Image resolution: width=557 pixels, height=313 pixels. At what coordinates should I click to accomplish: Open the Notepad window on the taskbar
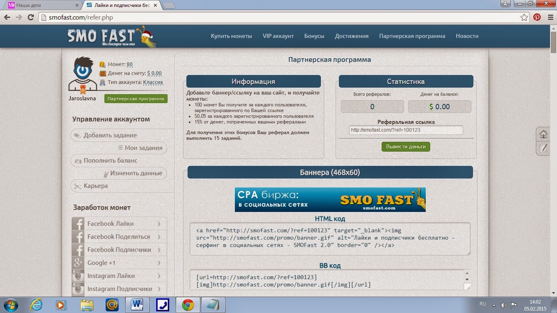[x=213, y=304]
